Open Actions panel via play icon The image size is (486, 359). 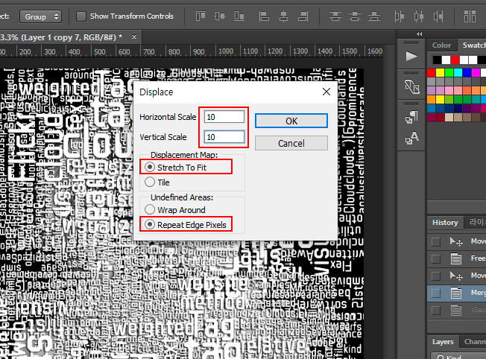[x=411, y=57]
